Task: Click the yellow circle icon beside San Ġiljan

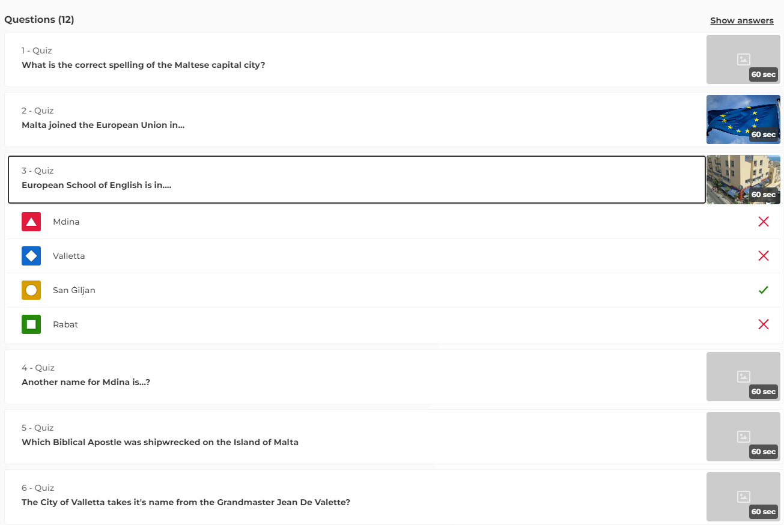Action: [31, 290]
